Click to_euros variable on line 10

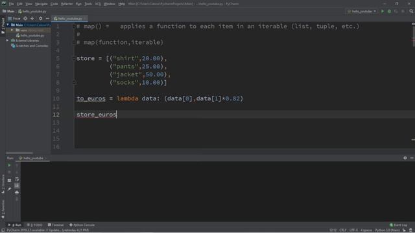(91, 98)
